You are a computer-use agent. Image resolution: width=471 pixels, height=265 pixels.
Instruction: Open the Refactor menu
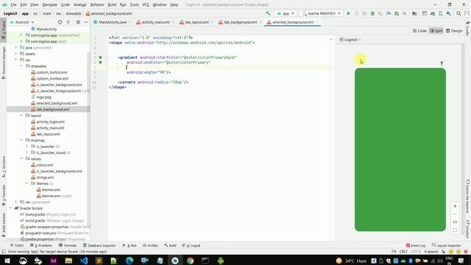pos(97,4)
